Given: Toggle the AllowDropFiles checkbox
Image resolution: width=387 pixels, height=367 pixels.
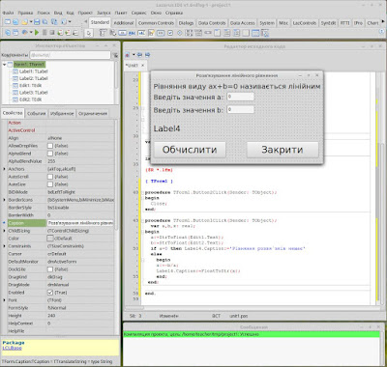Looking at the screenshot, I should (50, 146).
